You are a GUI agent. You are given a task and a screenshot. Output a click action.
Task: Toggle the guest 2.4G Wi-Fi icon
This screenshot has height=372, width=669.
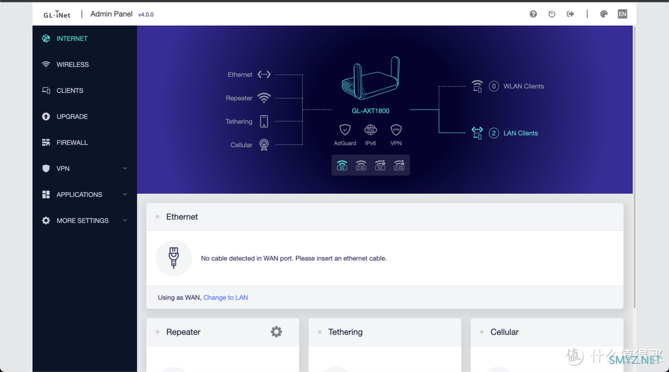pyautogui.click(x=399, y=165)
